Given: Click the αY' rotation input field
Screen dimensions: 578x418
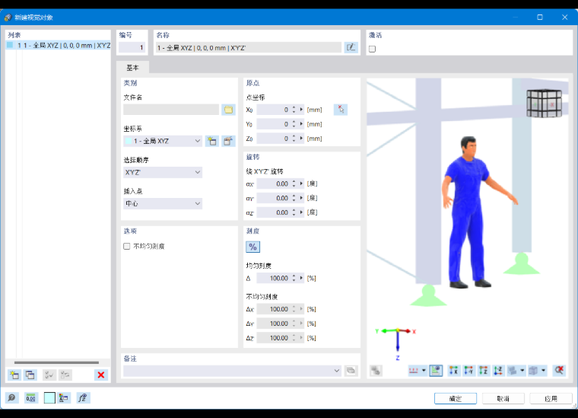Looking at the screenshot, I should tap(273, 198).
